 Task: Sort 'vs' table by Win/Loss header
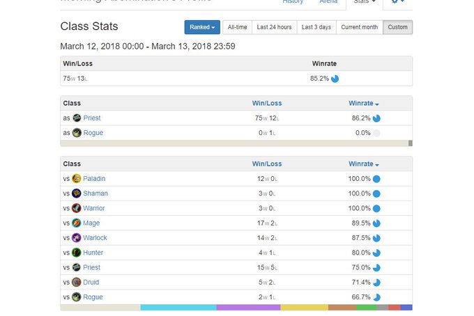point(267,164)
